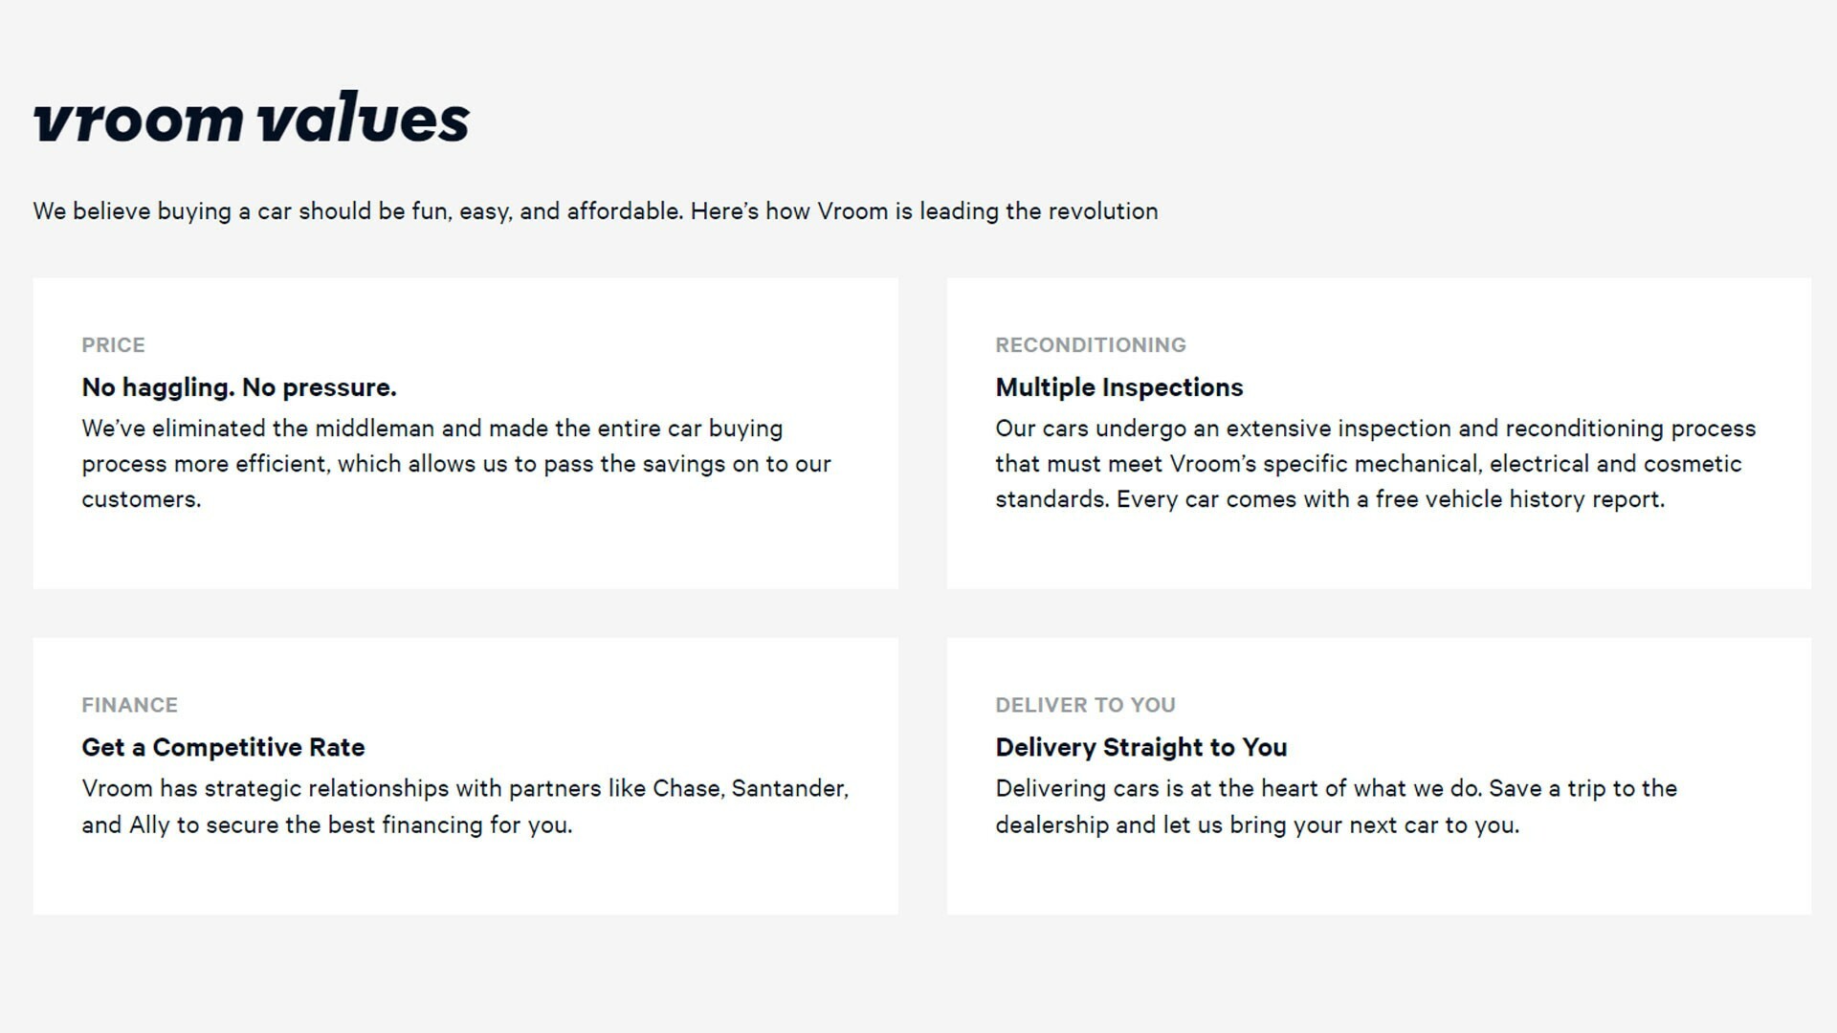1837x1033 pixels.
Task: Click the word "customers." in the price card
Action: (x=142, y=499)
